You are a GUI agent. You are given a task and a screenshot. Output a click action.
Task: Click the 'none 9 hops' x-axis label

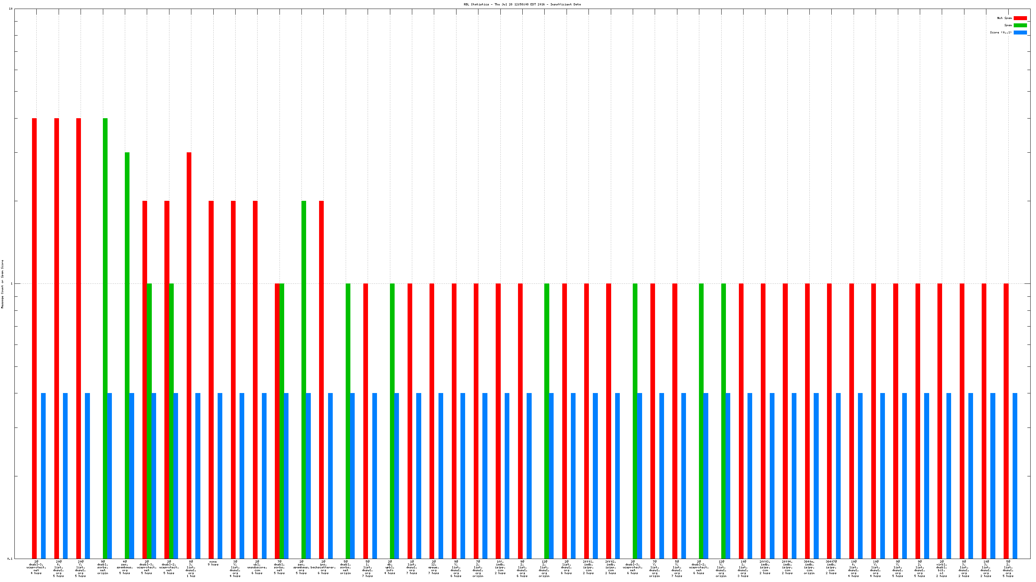(213, 563)
